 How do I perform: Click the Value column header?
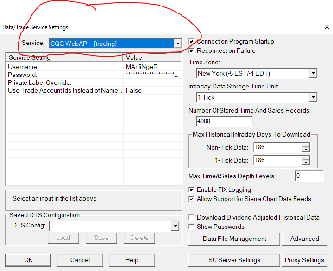click(x=152, y=57)
